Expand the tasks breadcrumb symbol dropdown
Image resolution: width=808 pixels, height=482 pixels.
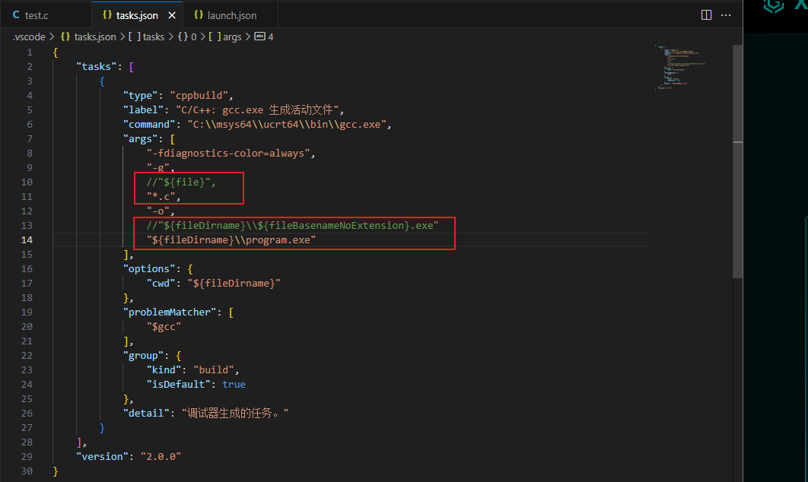point(153,36)
